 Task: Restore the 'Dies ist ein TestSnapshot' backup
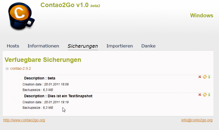point(204,95)
